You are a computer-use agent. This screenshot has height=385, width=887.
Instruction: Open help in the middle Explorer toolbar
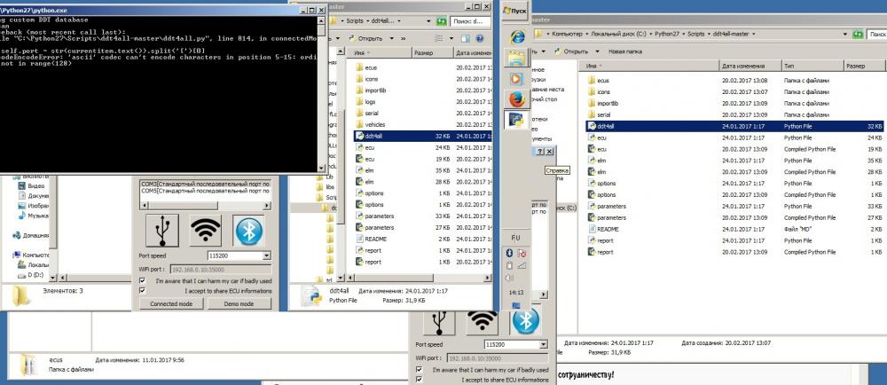(480, 38)
